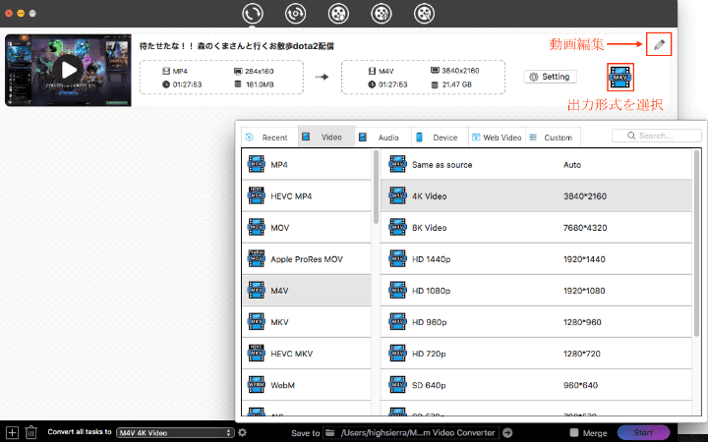
Task: Select the MOV format
Action: point(307,228)
